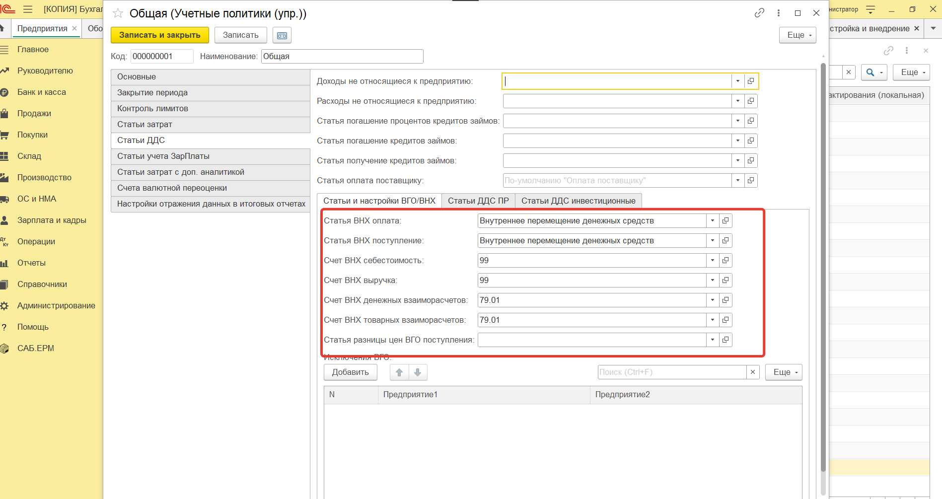Expand the Счет ВНХ себестоимость dropdown
Viewport: 942px width, 499px height.
(713, 260)
